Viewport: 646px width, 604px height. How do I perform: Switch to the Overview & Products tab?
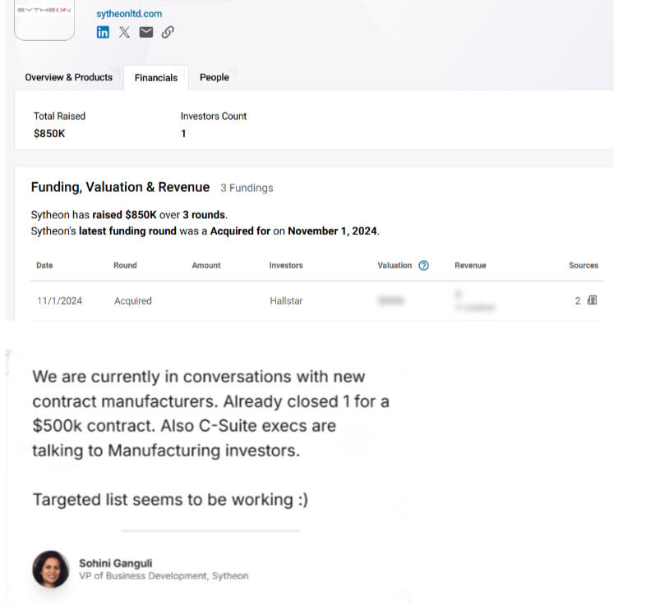(68, 77)
